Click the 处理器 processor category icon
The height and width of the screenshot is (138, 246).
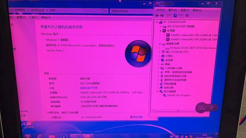164,31
